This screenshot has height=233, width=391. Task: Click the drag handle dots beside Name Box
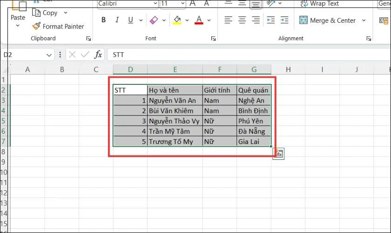pos(60,55)
